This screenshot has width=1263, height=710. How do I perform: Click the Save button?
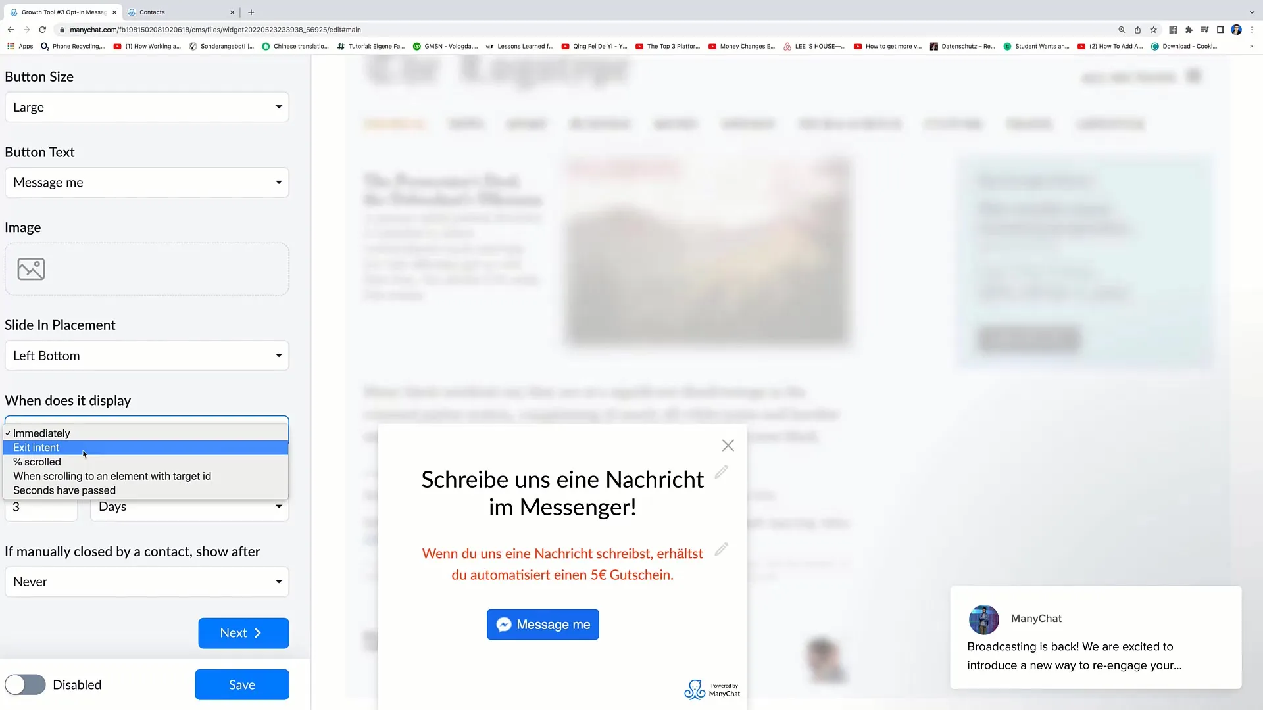point(241,685)
